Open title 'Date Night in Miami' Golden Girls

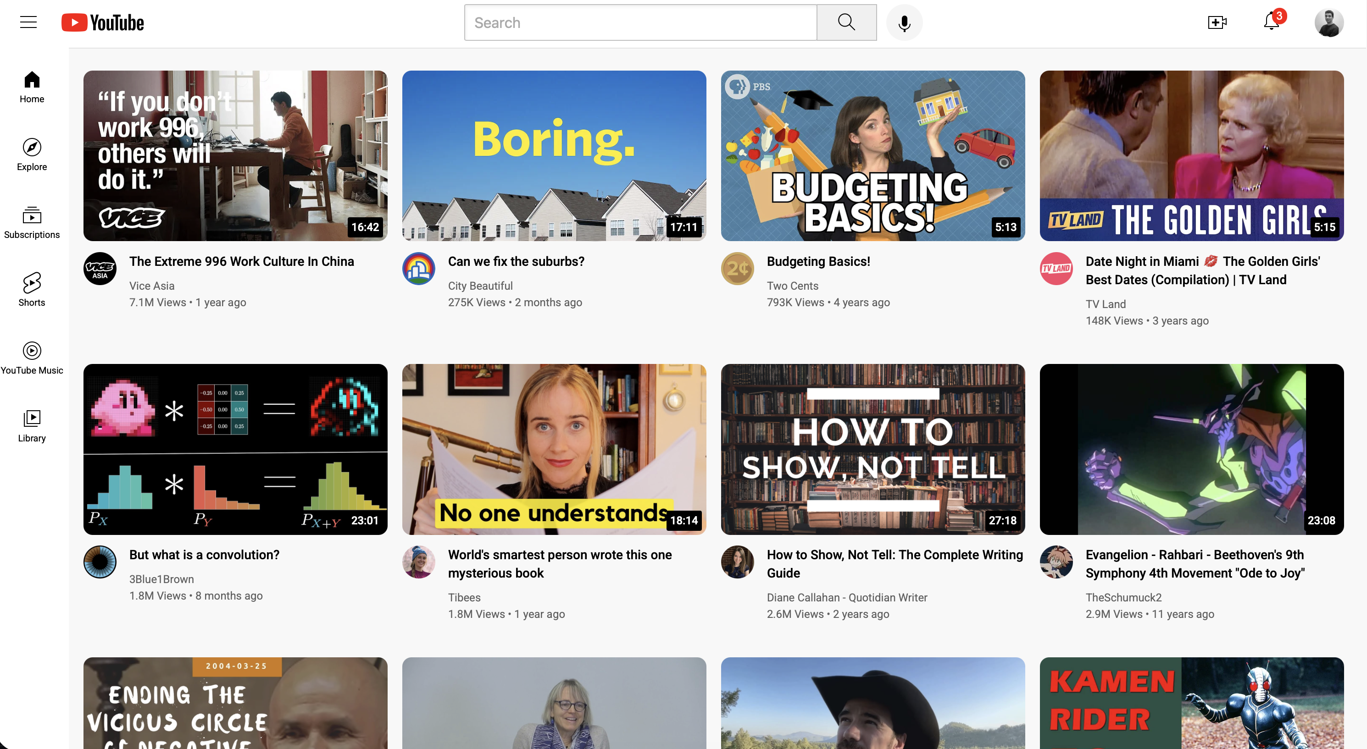1202,270
